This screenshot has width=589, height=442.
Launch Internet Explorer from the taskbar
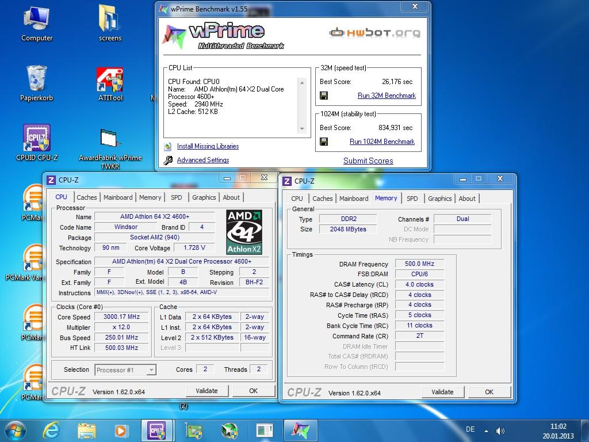coord(51,430)
